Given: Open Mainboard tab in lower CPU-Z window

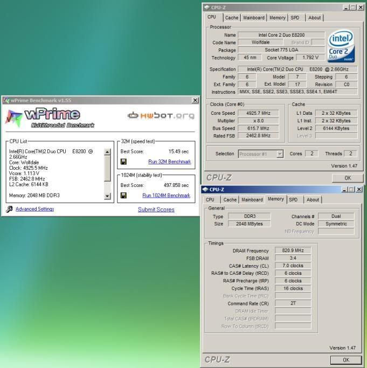Looking at the screenshot, I should click(x=252, y=200).
